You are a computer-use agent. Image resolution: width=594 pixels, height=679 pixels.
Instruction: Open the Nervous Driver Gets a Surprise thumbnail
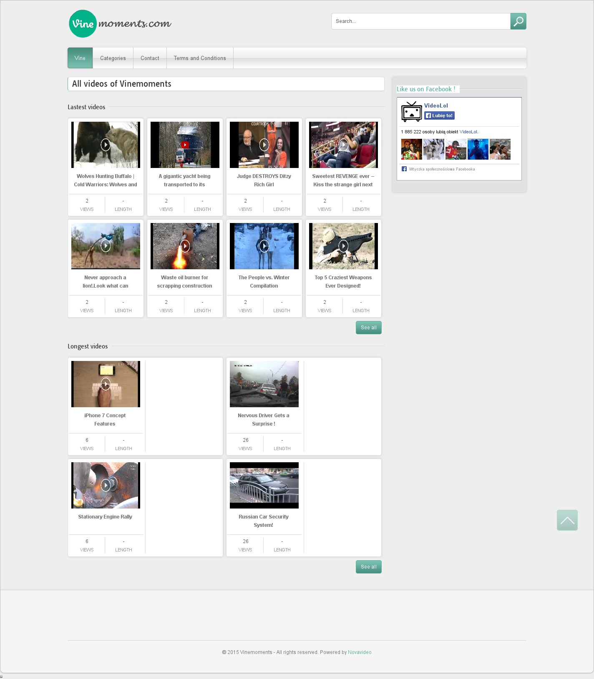pos(264,384)
